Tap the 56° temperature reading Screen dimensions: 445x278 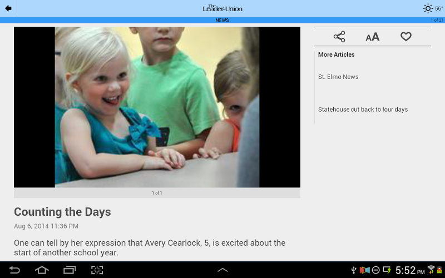click(x=439, y=8)
